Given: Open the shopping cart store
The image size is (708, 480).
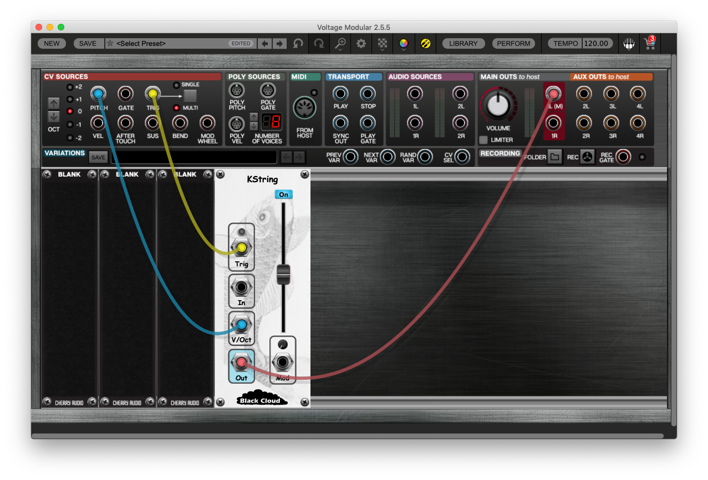Looking at the screenshot, I should (650, 43).
